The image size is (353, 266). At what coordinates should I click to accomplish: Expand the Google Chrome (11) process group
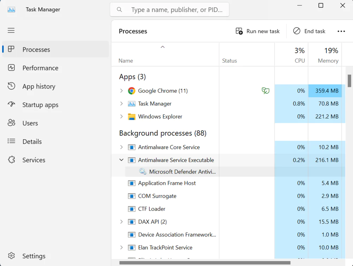pos(121,91)
